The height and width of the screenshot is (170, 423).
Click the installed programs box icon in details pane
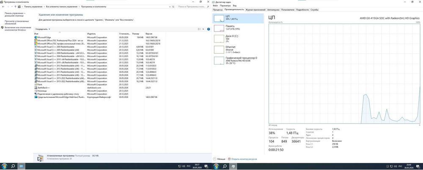[x=40, y=158]
